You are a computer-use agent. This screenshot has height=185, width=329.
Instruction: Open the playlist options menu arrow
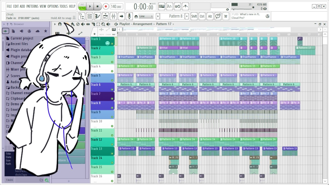55,24
